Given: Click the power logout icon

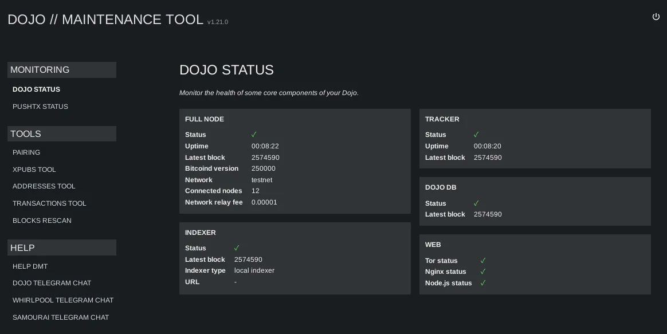Looking at the screenshot, I should 656,17.
